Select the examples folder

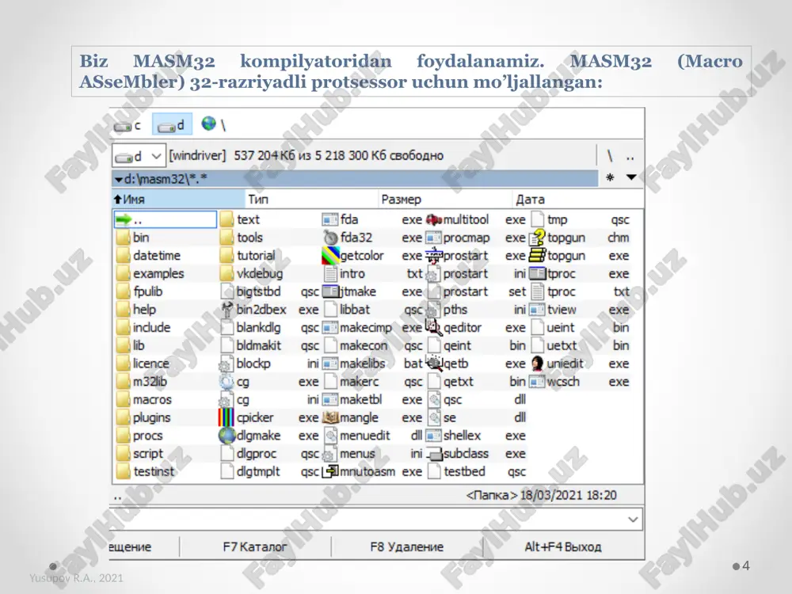point(150,274)
